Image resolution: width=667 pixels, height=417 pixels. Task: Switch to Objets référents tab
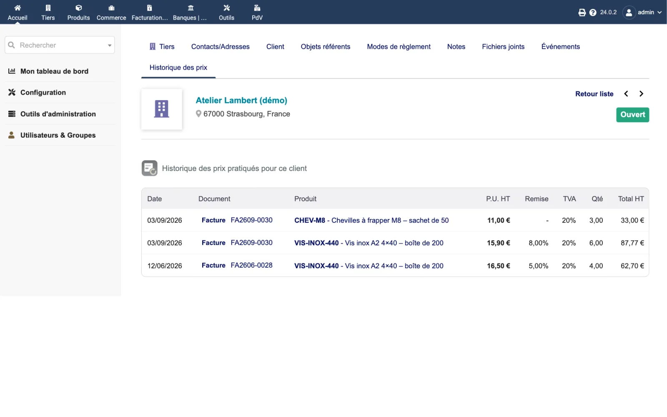point(326,47)
